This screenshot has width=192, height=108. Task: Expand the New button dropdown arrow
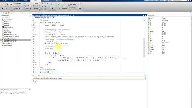2,9
